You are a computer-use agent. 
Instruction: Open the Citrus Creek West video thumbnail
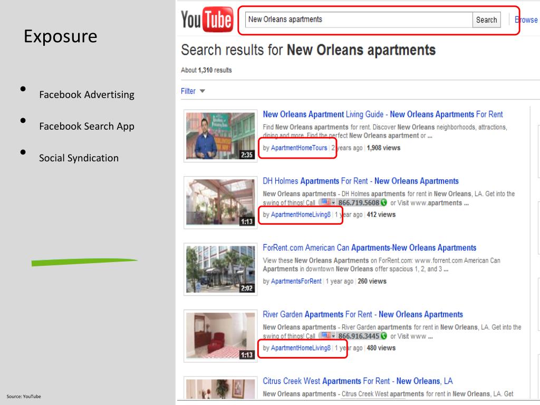[x=220, y=389]
